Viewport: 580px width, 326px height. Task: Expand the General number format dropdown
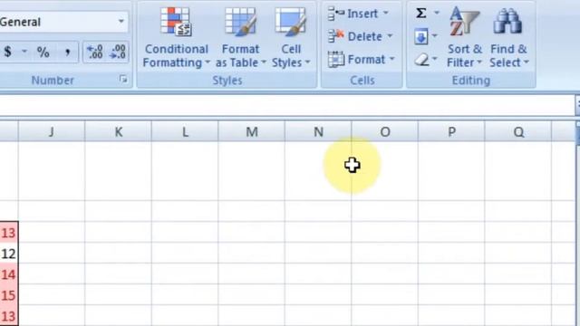[x=121, y=22]
